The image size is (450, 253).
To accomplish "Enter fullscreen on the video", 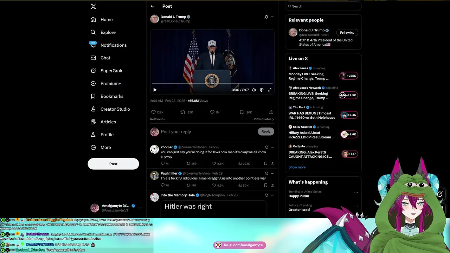I will [x=270, y=90].
